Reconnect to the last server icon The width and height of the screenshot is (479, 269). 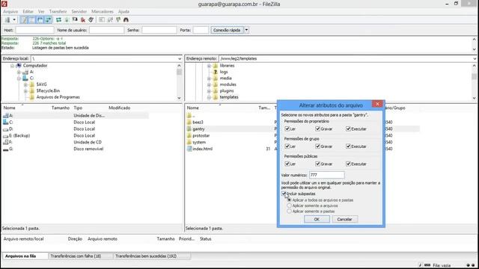[91, 20]
